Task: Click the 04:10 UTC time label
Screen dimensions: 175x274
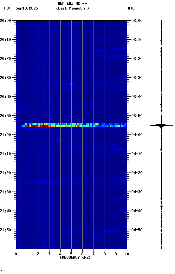Action: point(137,154)
